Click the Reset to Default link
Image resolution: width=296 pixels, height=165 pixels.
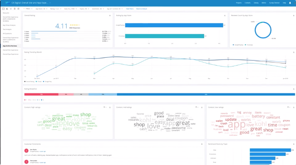(141, 9)
